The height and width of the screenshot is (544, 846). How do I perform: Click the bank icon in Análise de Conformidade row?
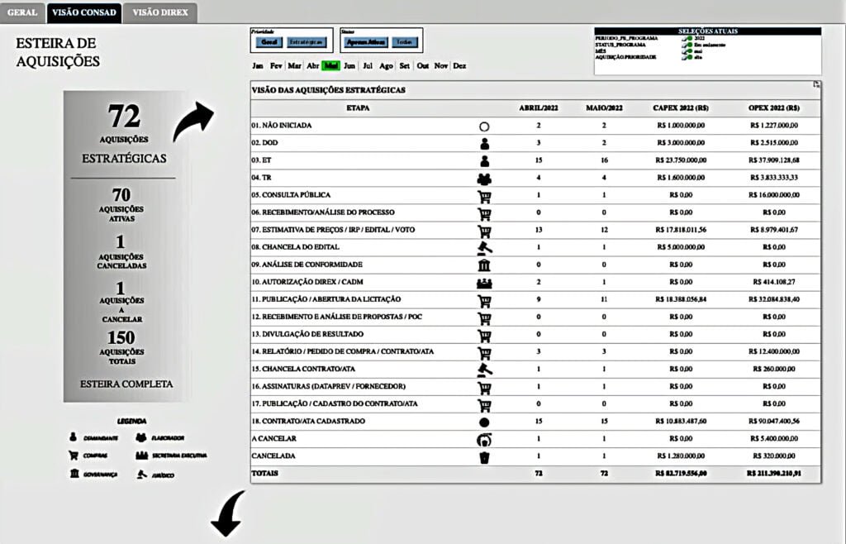[x=484, y=265]
